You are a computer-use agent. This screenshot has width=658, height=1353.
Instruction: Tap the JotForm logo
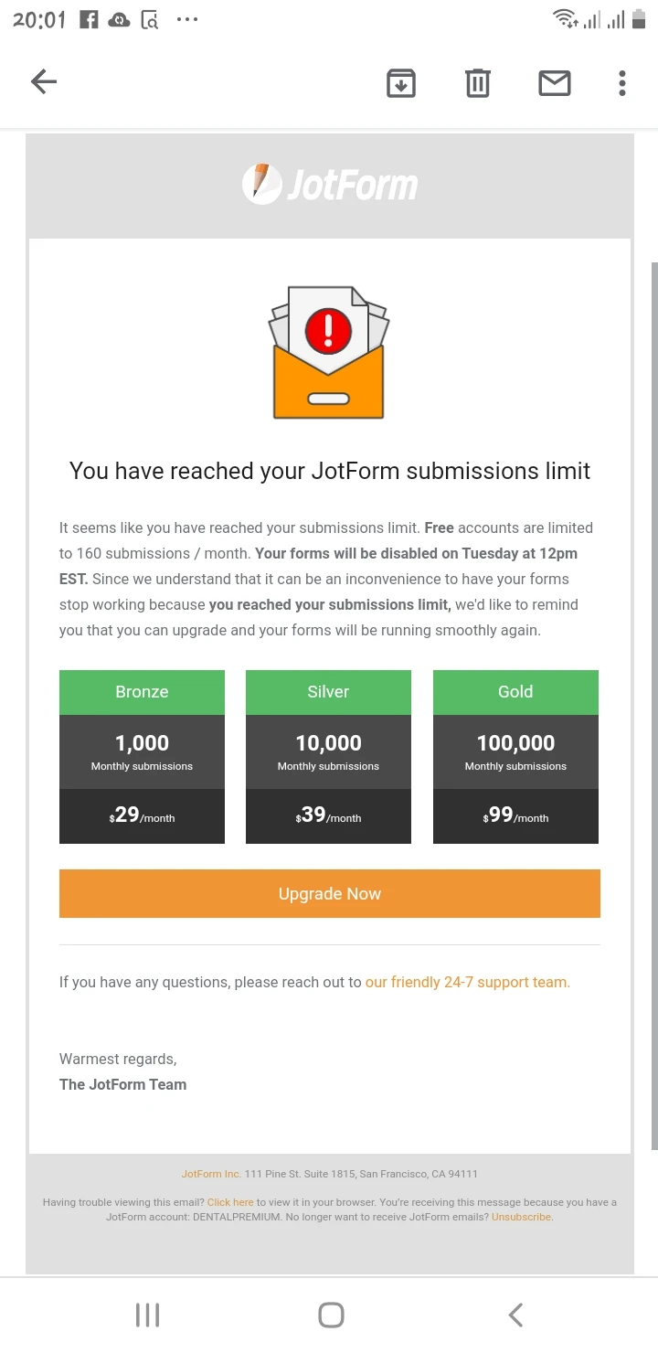pyautogui.click(x=329, y=184)
